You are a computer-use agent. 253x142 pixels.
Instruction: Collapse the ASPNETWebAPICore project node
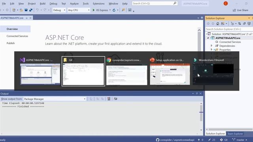click(208, 38)
